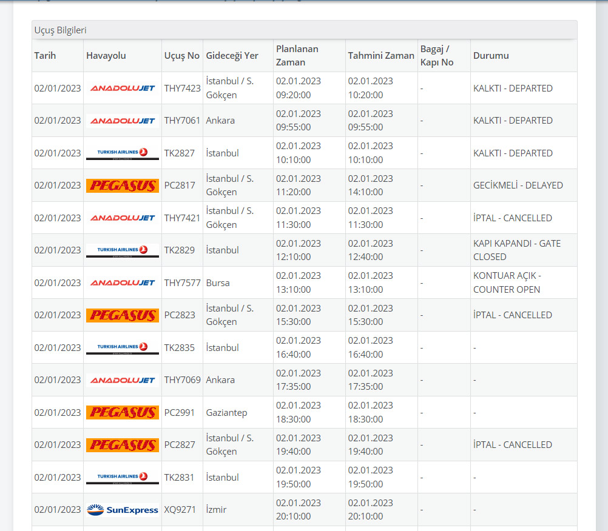Click the Tarih column header
This screenshot has height=531, width=608.
45,56
